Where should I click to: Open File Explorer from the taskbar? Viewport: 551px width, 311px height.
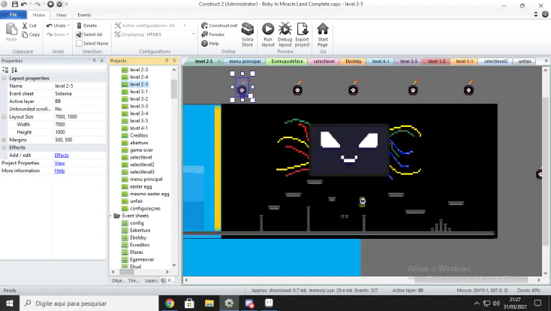pyautogui.click(x=209, y=303)
